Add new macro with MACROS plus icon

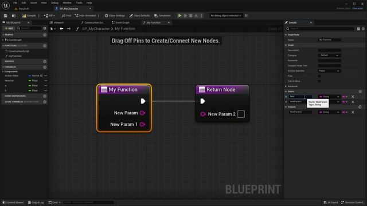point(45,61)
